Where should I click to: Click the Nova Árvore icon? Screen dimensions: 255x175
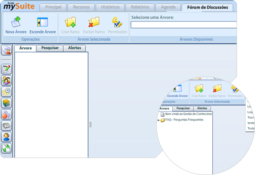[x=16, y=21]
